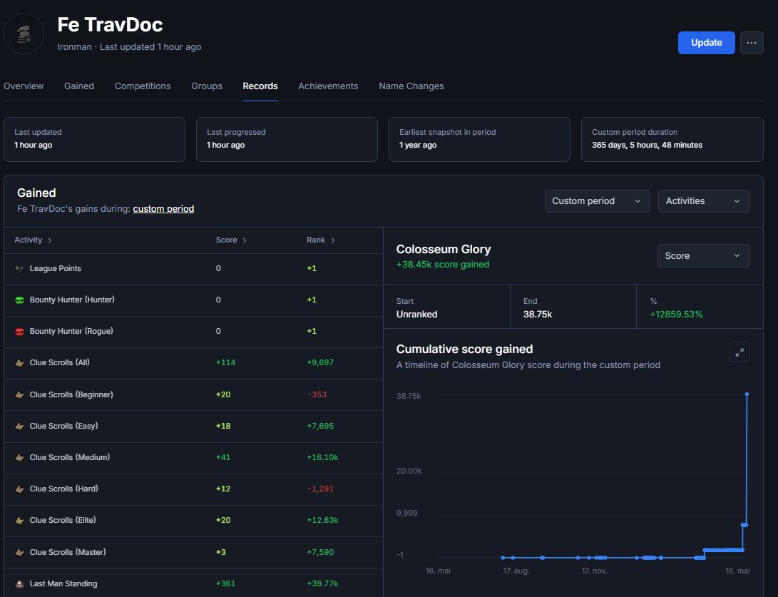Click the Clue Scrolls (Easy) icon

(x=19, y=426)
